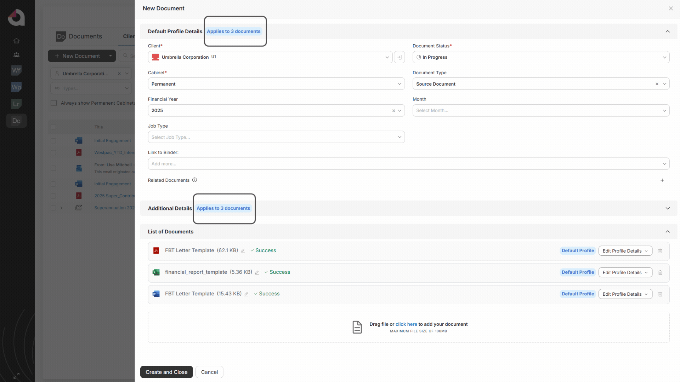
Task: Click the Related Documents info icon
Action: [194, 180]
